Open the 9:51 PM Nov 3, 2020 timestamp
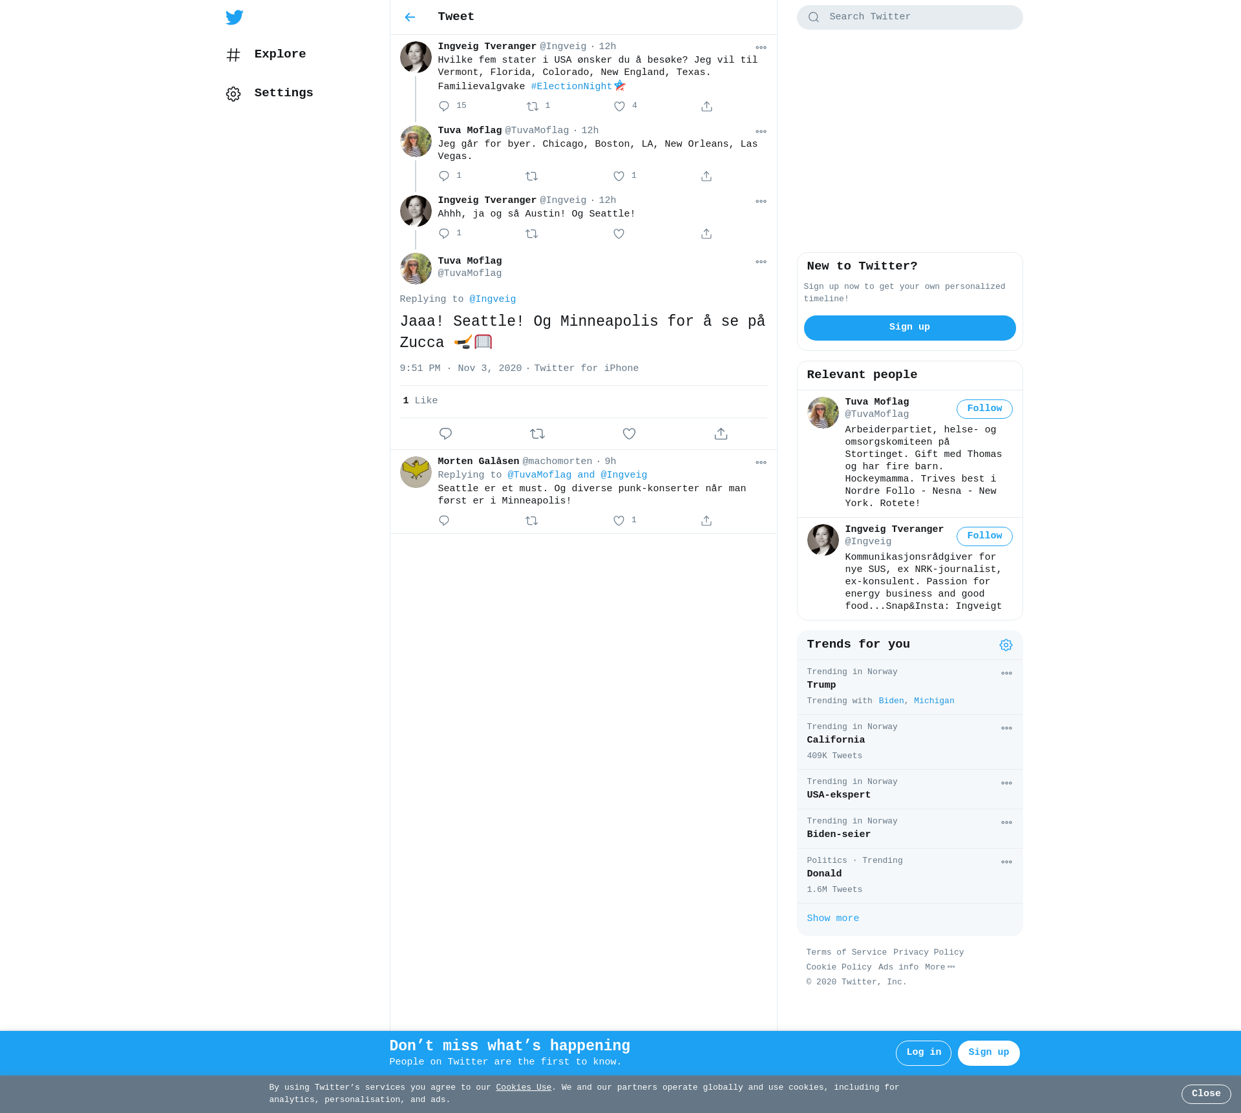Screen dimensions: 1241x1113 coord(461,368)
